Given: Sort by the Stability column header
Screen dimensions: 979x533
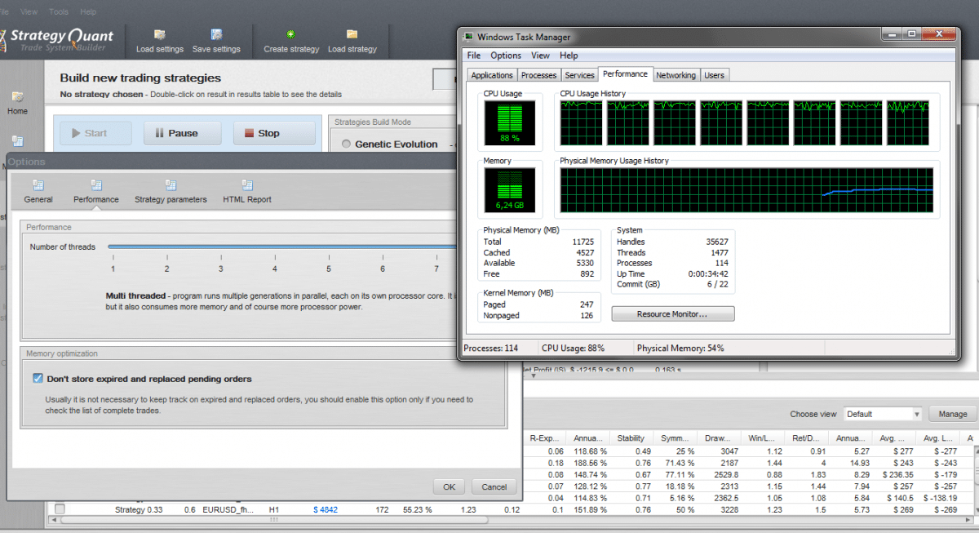Looking at the screenshot, I should [631, 438].
